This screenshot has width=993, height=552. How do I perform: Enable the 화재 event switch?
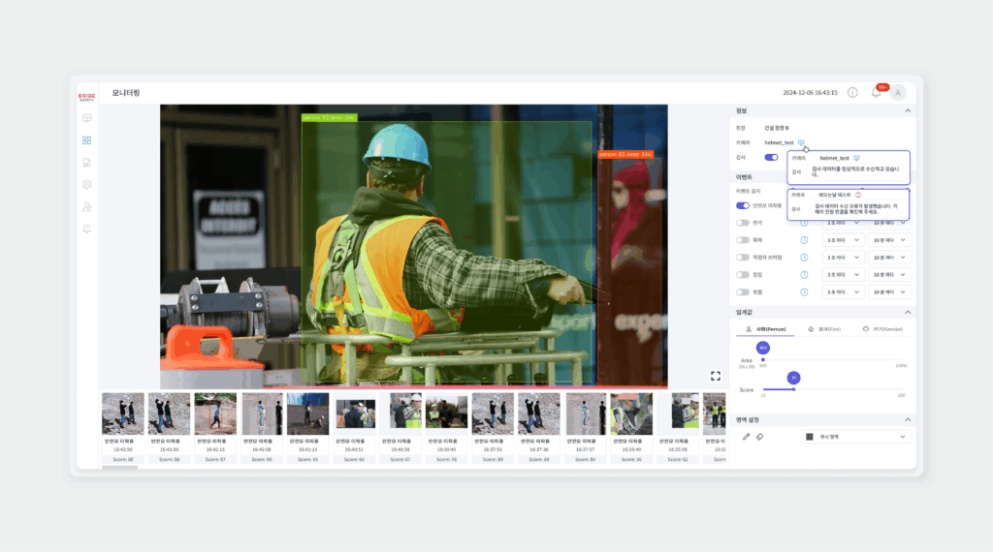(742, 240)
